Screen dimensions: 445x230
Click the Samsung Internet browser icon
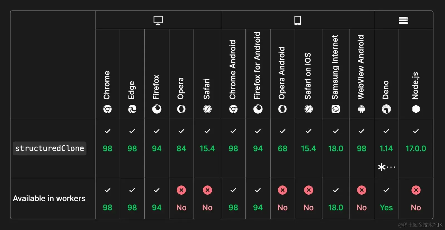336,109
